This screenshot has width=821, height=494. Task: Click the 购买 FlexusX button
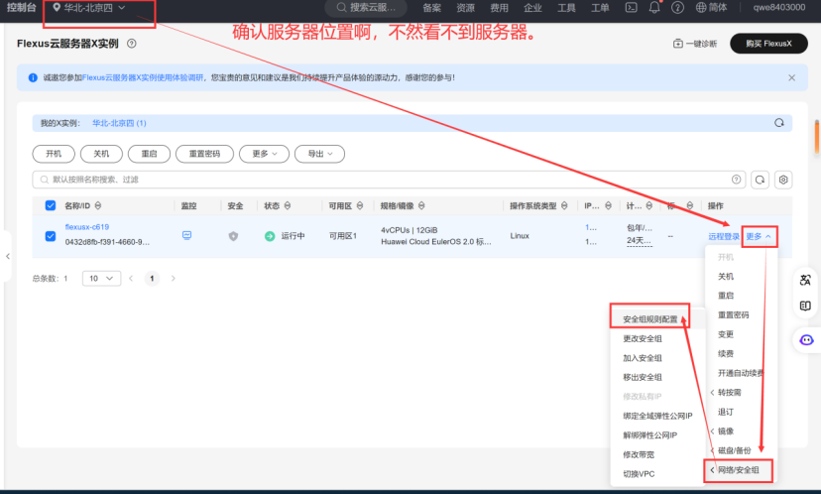pos(768,44)
